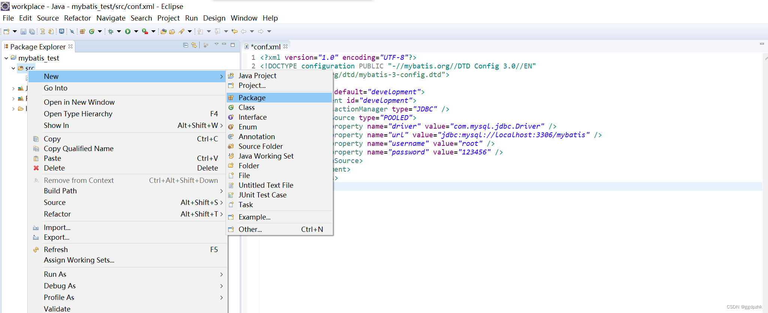Viewport: 768px width, 313px height.
Task: Select the conf.xml editor tab
Action: (266, 47)
